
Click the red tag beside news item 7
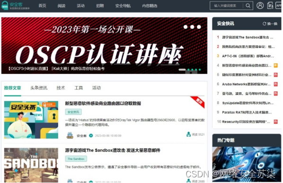coord(275,94)
